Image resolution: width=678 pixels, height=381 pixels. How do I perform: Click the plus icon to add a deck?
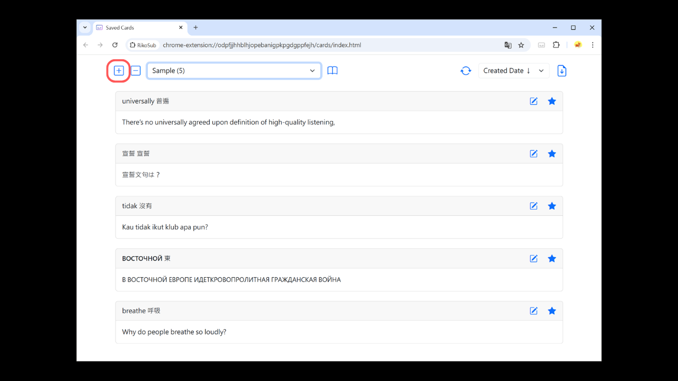119,71
